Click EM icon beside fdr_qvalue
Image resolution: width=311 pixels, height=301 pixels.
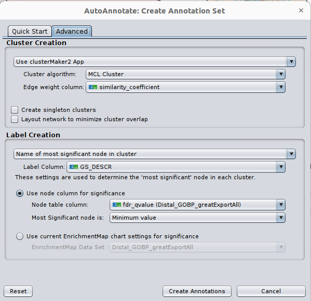point(117,205)
